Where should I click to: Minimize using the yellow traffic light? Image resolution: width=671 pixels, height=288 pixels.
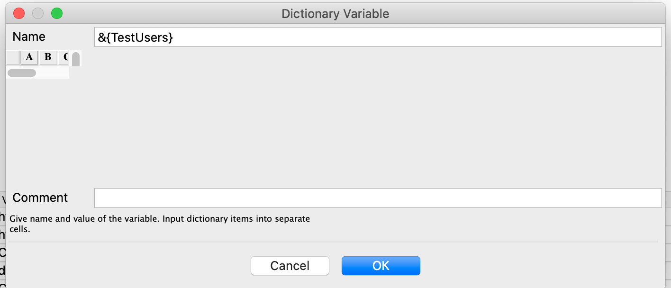point(37,13)
